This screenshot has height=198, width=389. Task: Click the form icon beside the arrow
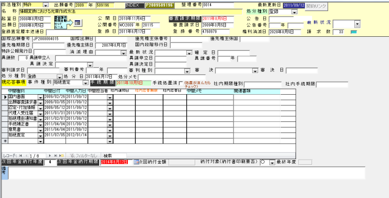pyautogui.click(x=78, y=23)
